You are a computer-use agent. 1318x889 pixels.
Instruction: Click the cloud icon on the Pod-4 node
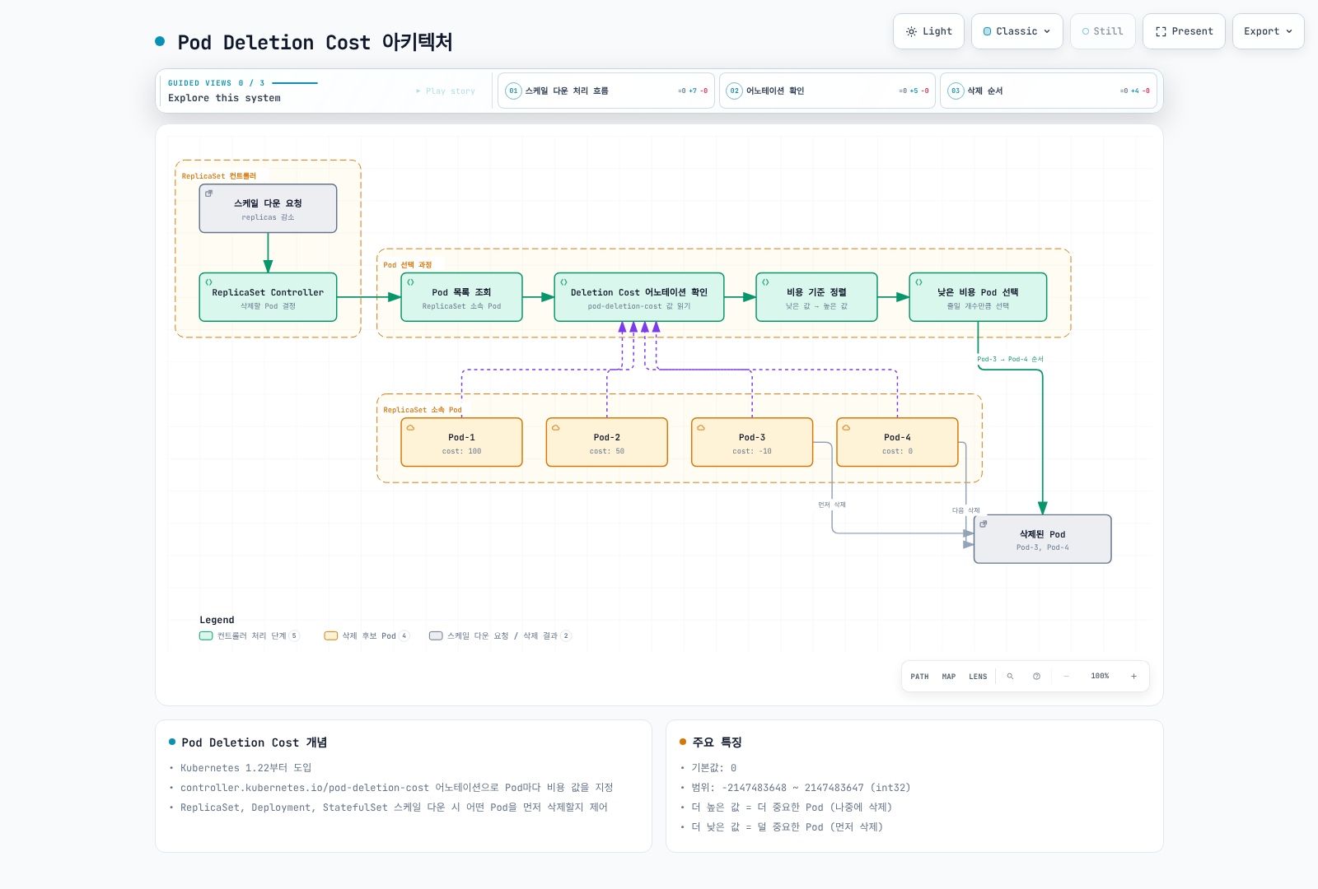(846, 428)
